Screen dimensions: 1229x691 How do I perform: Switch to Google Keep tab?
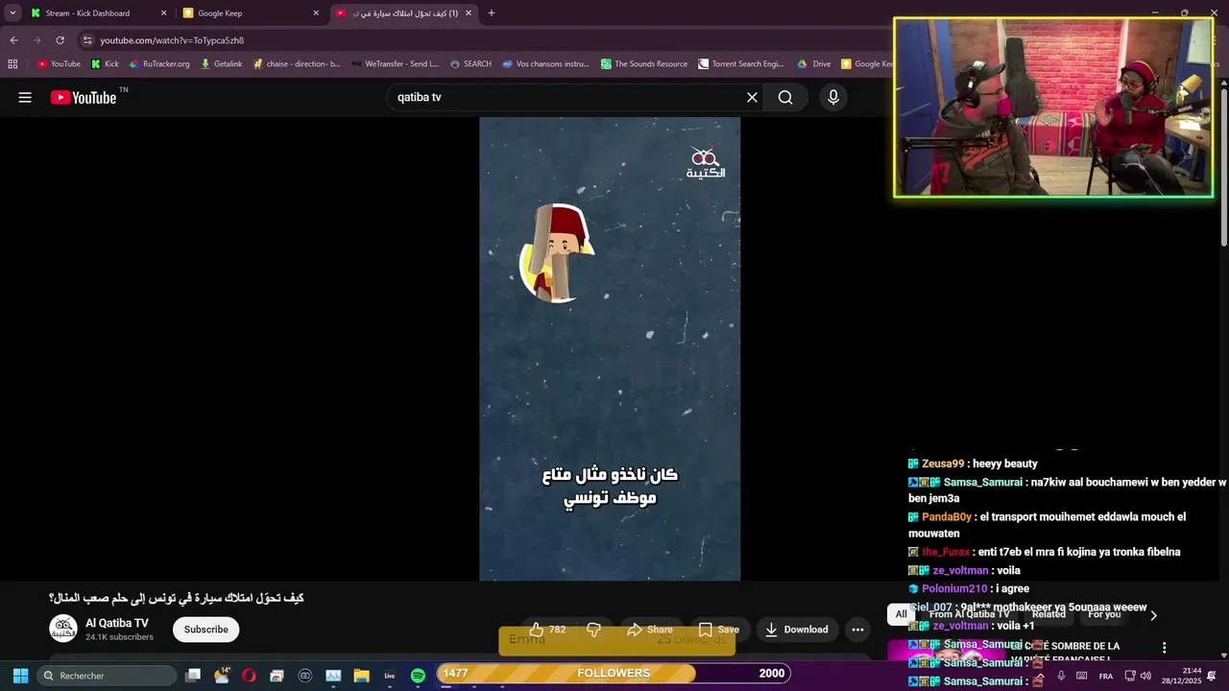point(251,13)
